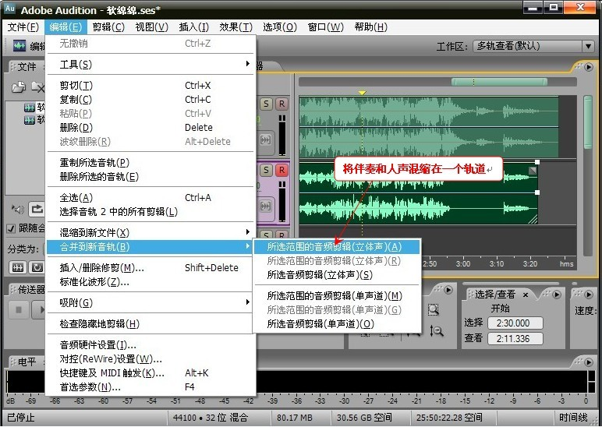Screen dimensions: 602x427
Task: Click the Stop button in transport panel
Action: tap(19, 309)
